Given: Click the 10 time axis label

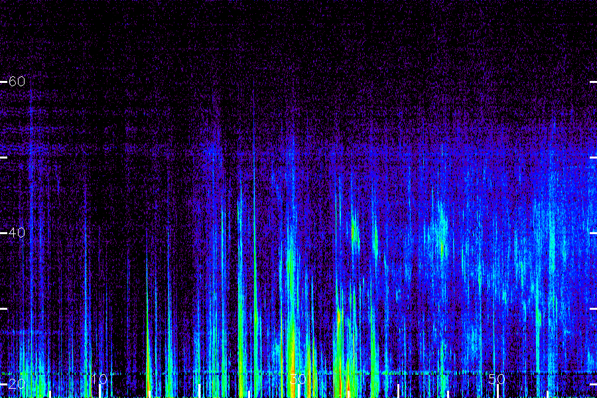Looking at the screenshot, I should pyautogui.click(x=99, y=379).
